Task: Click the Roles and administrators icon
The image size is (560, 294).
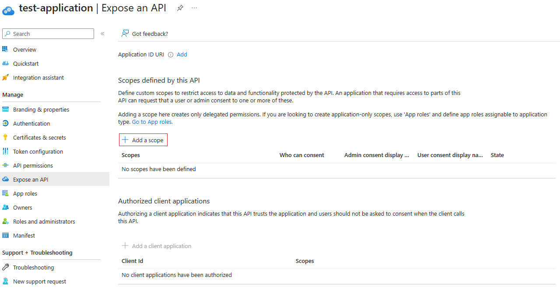Action: tap(5, 221)
